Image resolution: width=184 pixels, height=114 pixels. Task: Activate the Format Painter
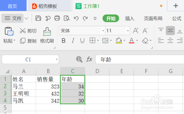(x=47, y=35)
